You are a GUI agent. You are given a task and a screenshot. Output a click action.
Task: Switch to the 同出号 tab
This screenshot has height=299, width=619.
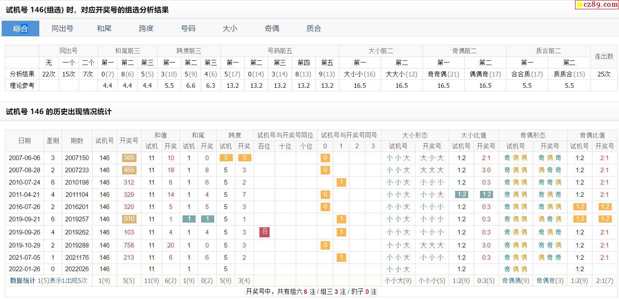click(62, 29)
